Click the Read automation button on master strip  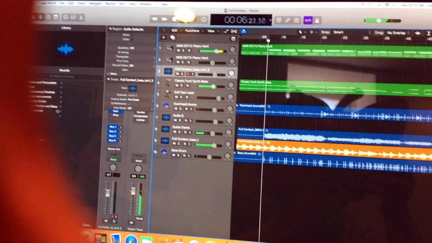(138, 161)
